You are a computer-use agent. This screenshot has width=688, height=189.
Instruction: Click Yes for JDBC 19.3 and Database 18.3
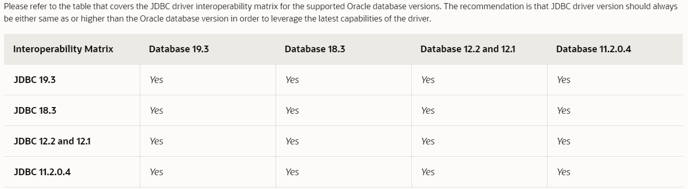[292, 80]
